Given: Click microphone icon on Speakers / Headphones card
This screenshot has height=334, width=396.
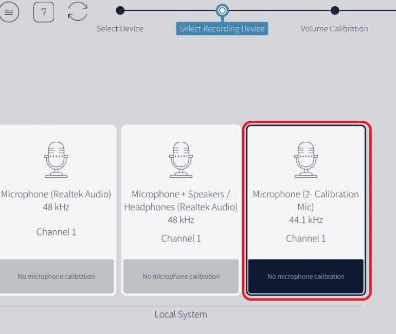Looking at the screenshot, I should [x=181, y=160].
